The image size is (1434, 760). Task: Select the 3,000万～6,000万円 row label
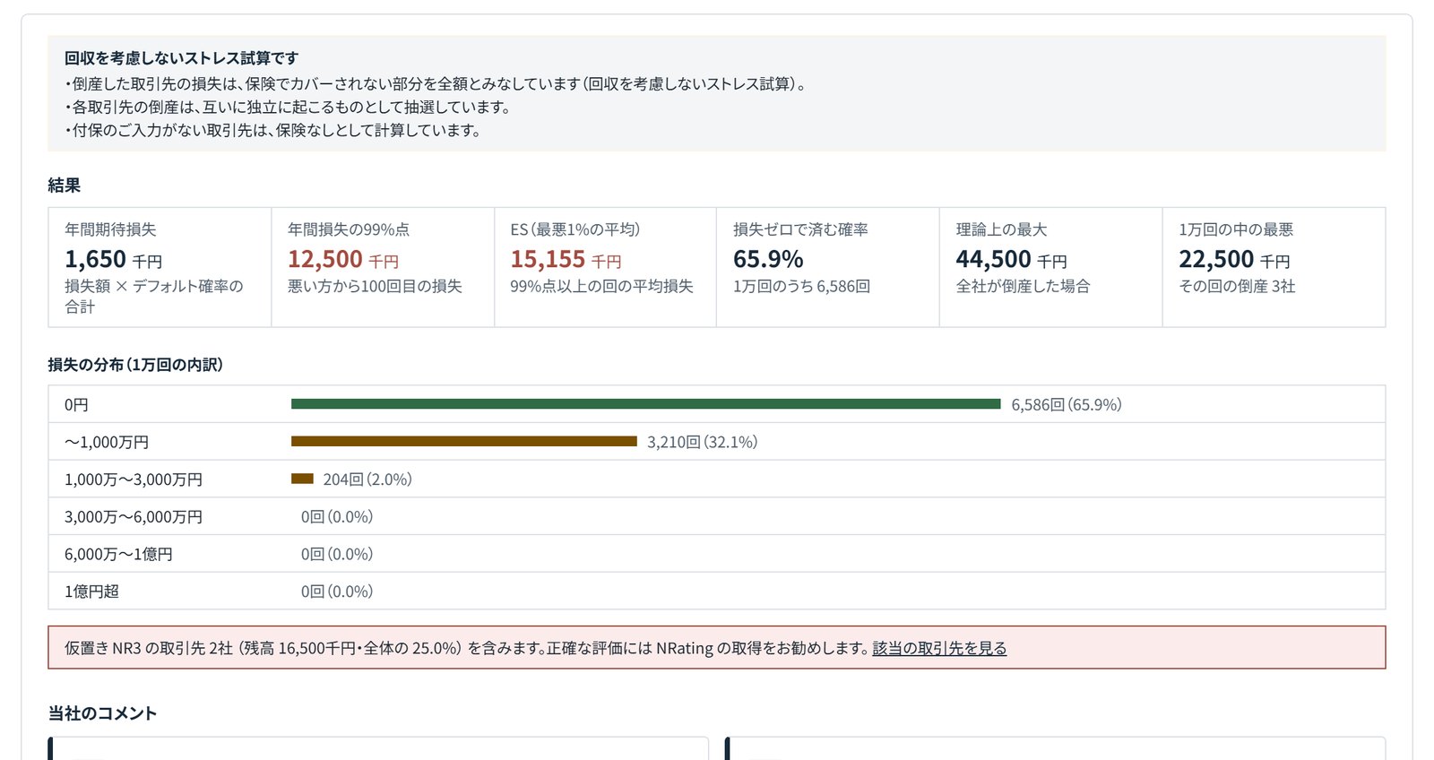click(134, 517)
